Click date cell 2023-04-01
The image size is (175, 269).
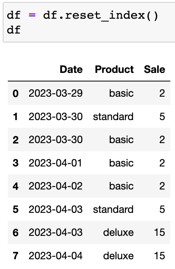click(x=55, y=163)
